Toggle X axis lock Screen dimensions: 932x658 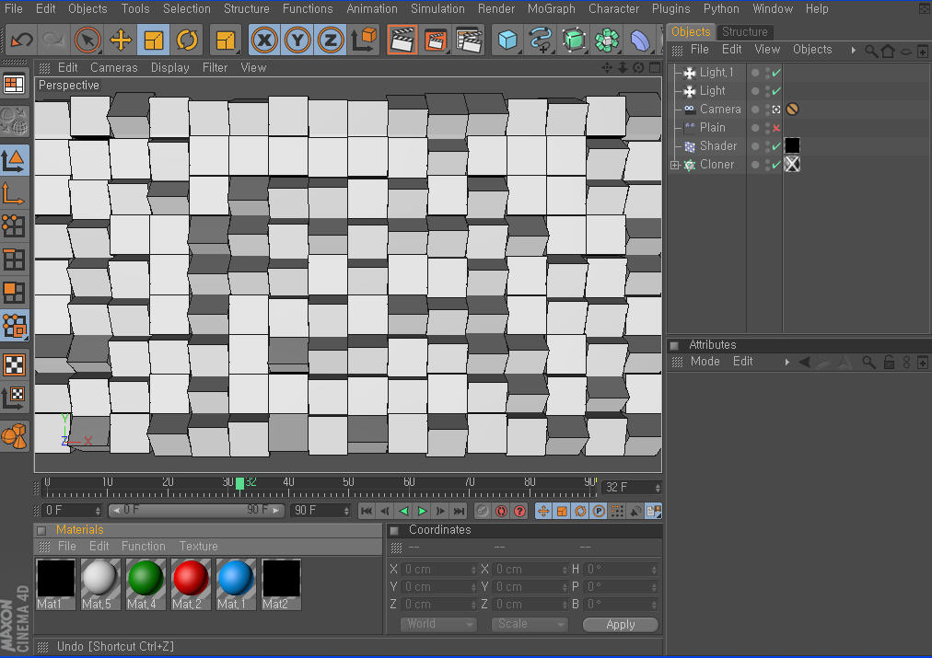point(264,40)
